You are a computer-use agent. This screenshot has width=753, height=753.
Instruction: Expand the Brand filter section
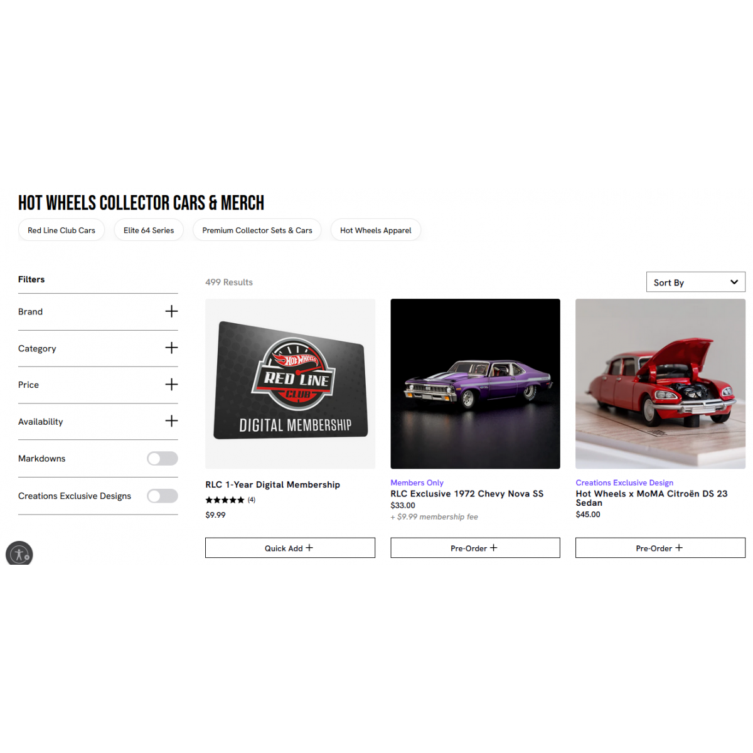point(98,312)
